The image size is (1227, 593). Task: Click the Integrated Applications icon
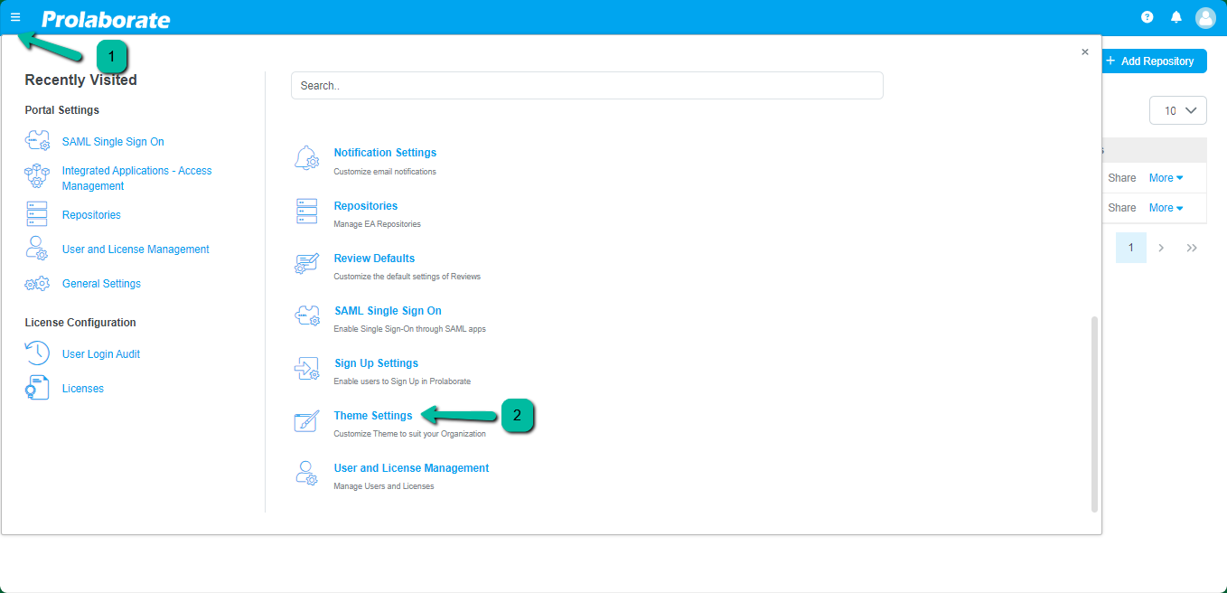(37, 176)
